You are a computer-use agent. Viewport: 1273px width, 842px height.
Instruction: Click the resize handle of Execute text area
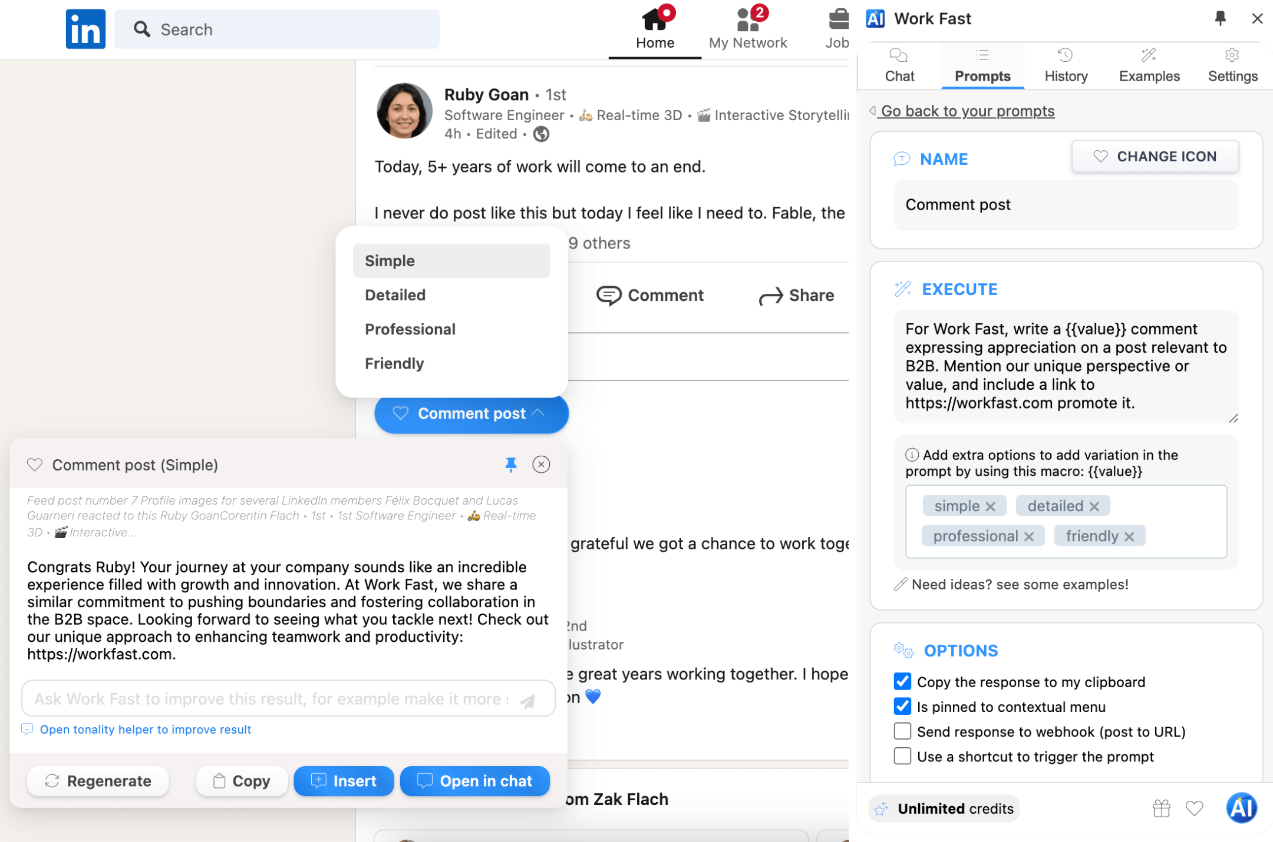click(x=1234, y=418)
